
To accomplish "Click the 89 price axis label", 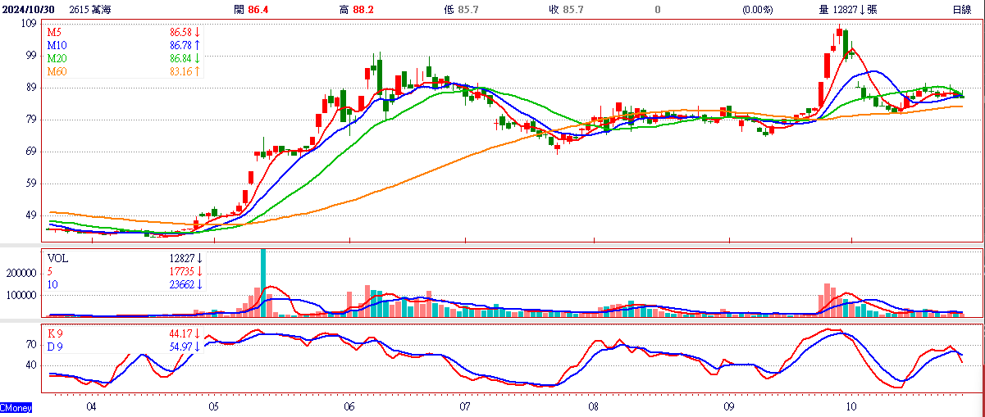I will pos(31,88).
